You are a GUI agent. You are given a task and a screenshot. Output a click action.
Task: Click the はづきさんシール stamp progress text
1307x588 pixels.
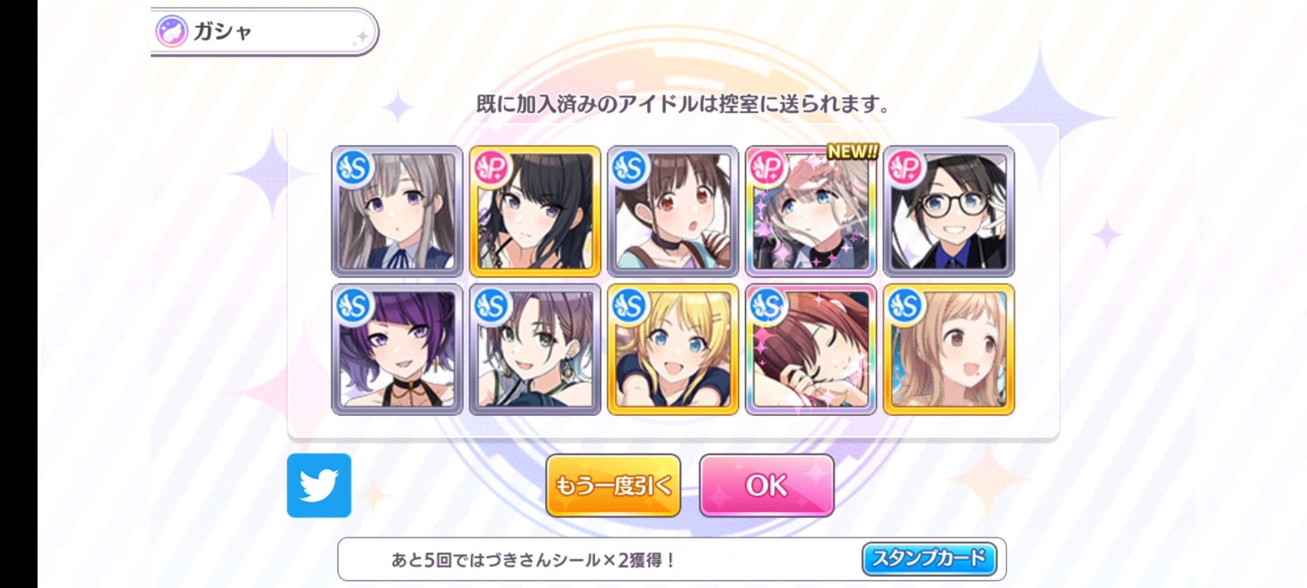(x=533, y=560)
